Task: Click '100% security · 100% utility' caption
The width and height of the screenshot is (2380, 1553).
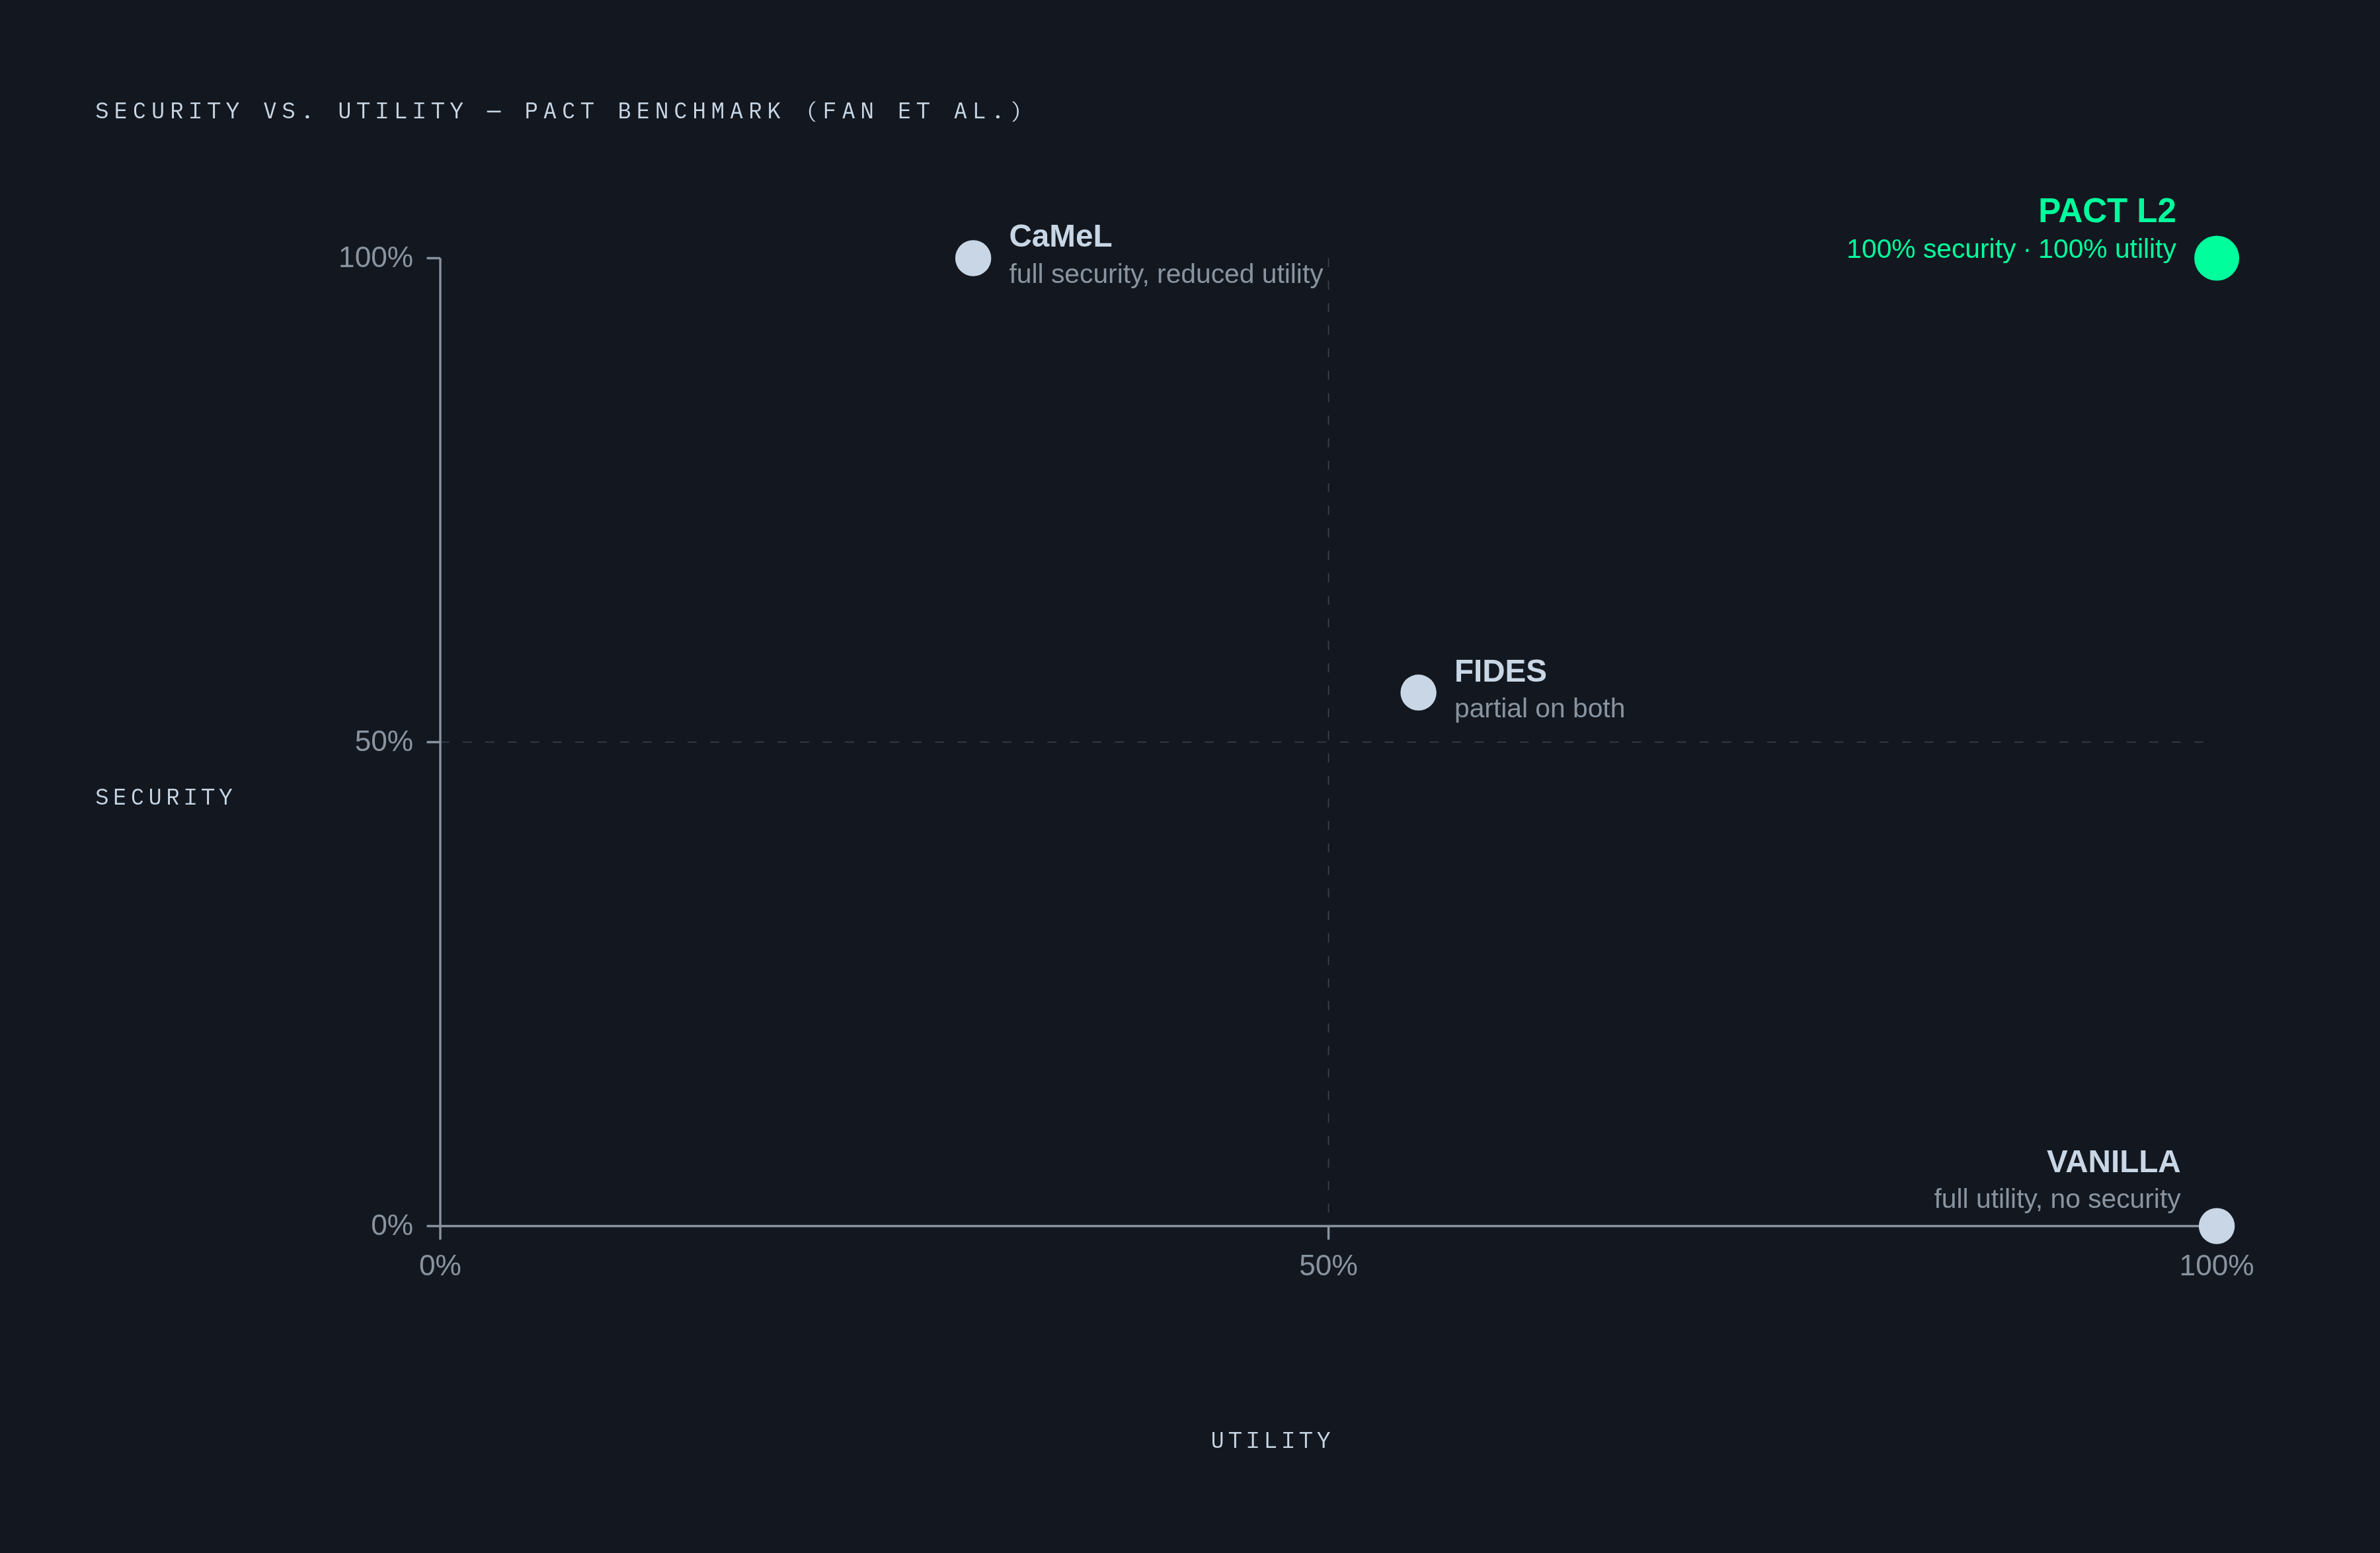Action: point(2010,249)
